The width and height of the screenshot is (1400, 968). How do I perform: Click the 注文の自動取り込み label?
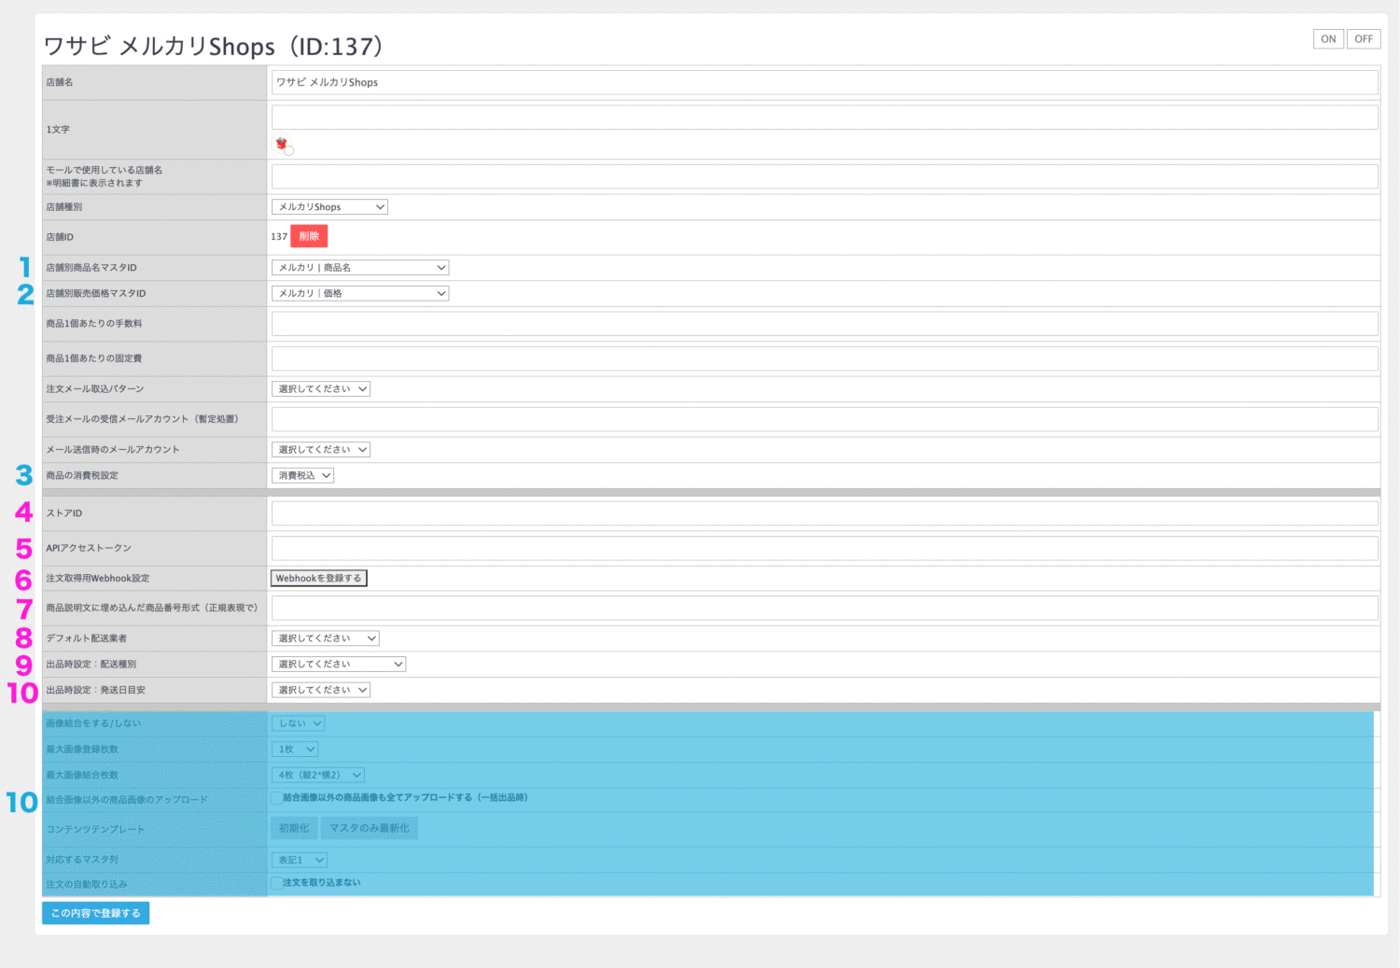[87, 884]
